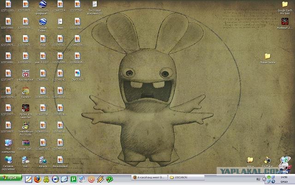Select the Audiosurf shortcut icon
The image size is (295, 185).
285,23
